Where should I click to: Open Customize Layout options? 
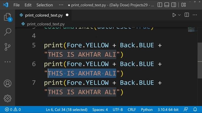point(184,5)
